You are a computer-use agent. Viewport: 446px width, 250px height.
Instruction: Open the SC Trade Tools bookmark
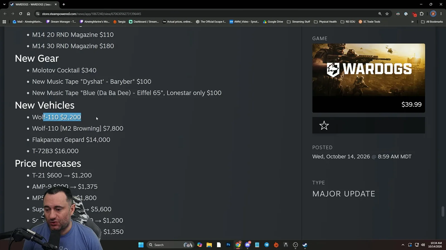369,22
